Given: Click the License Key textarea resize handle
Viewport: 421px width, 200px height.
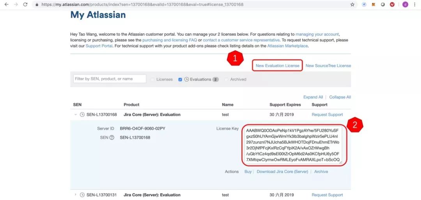Looking at the screenshot, I should [x=341, y=162].
